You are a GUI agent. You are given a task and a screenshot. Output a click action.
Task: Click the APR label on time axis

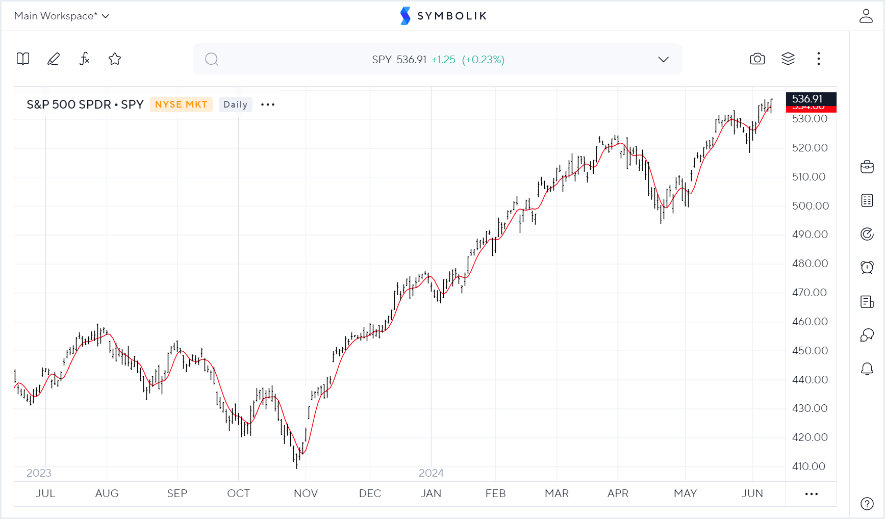coord(618,494)
